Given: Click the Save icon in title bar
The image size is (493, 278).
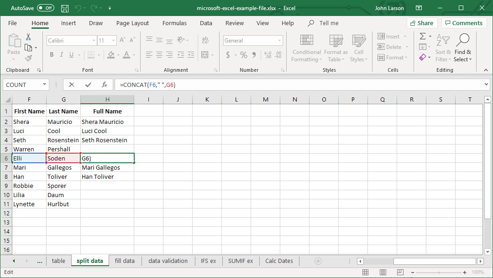Looking at the screenshot, I should tap(65, 8).
